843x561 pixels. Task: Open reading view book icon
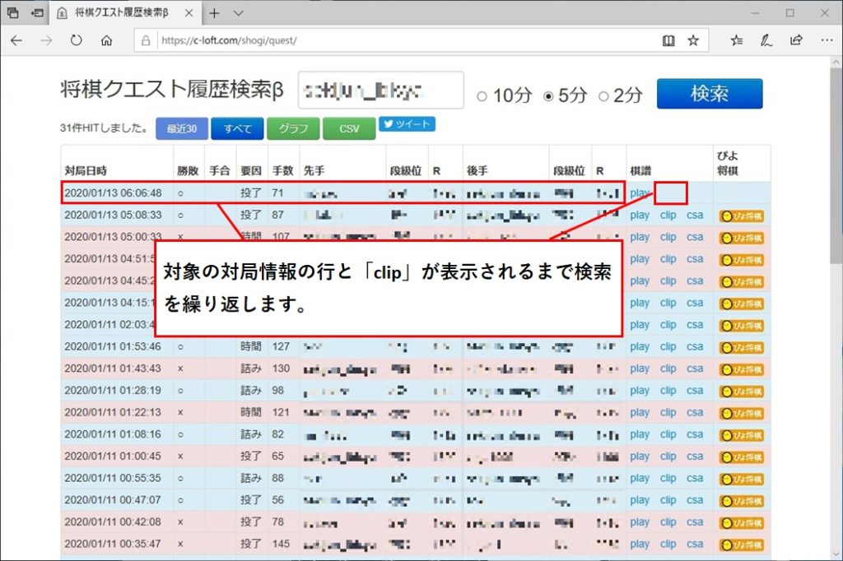click(668, 40)
